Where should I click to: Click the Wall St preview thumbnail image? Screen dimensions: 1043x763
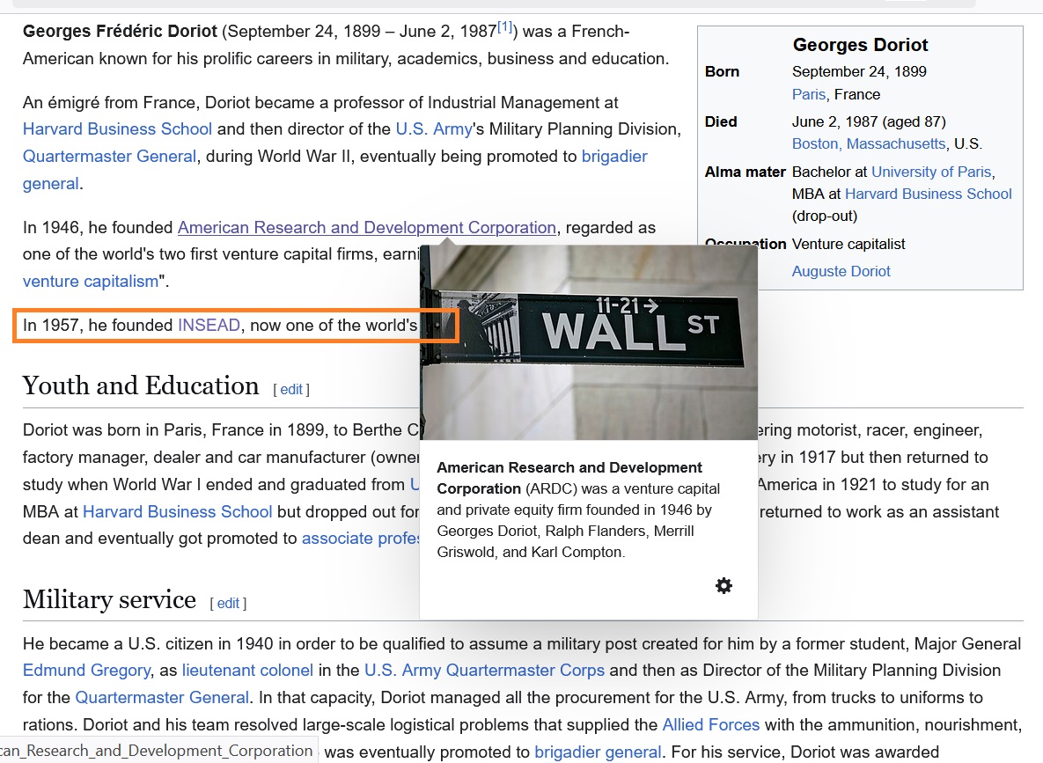click(589, 342)
